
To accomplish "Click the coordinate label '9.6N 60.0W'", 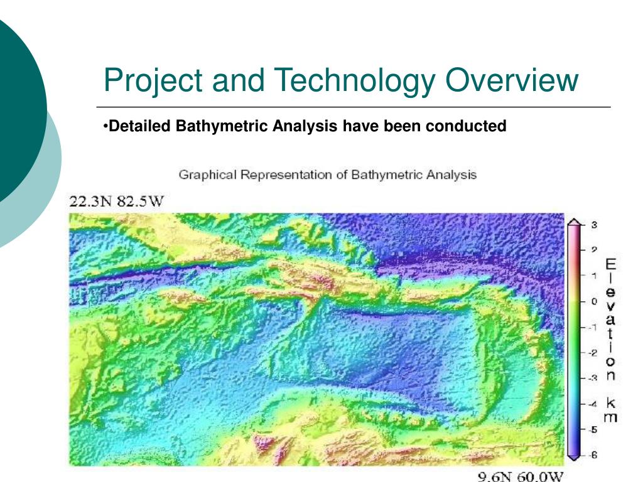I will (521, 476).
